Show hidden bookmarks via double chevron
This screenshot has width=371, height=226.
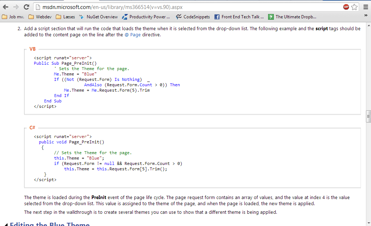pyautogui.click(x=366, y=15)
